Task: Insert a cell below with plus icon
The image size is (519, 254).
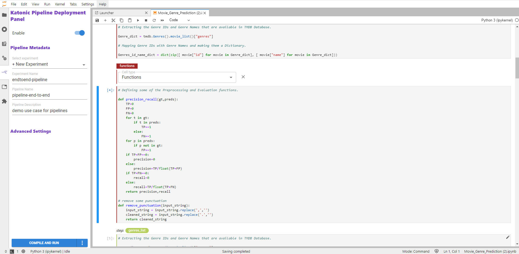Action: point(105,20)
